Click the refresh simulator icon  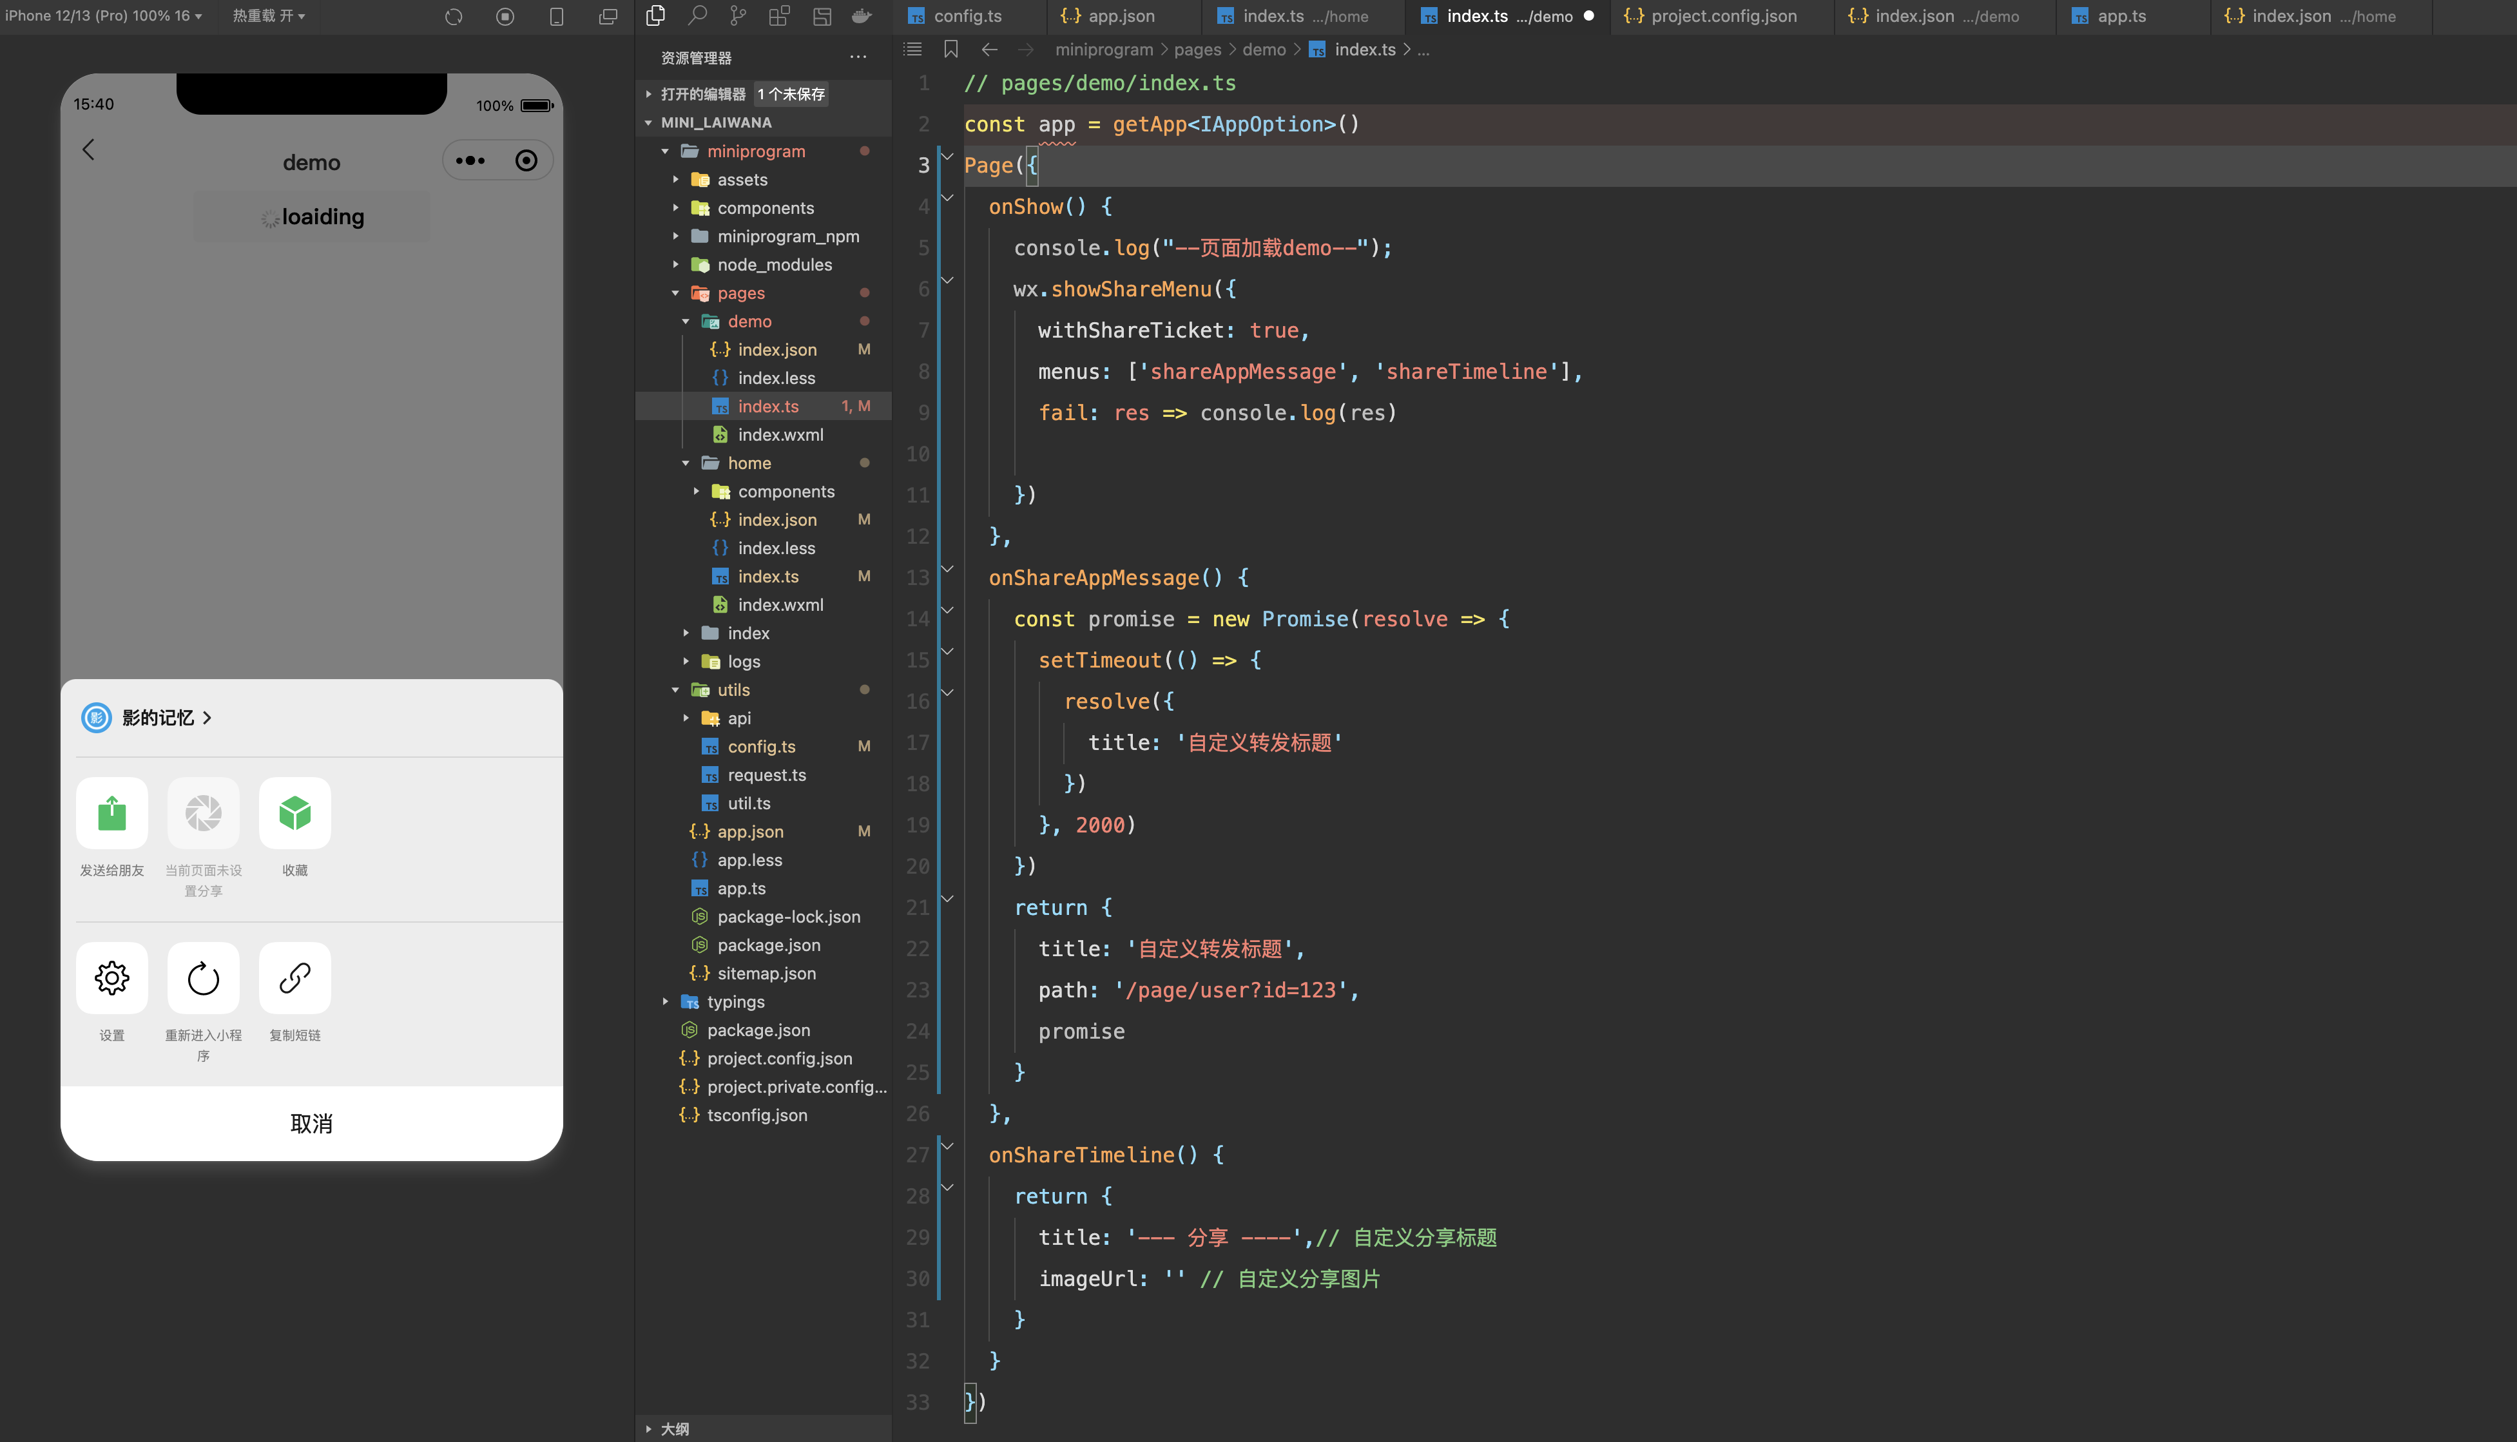[x=454, y=17]
